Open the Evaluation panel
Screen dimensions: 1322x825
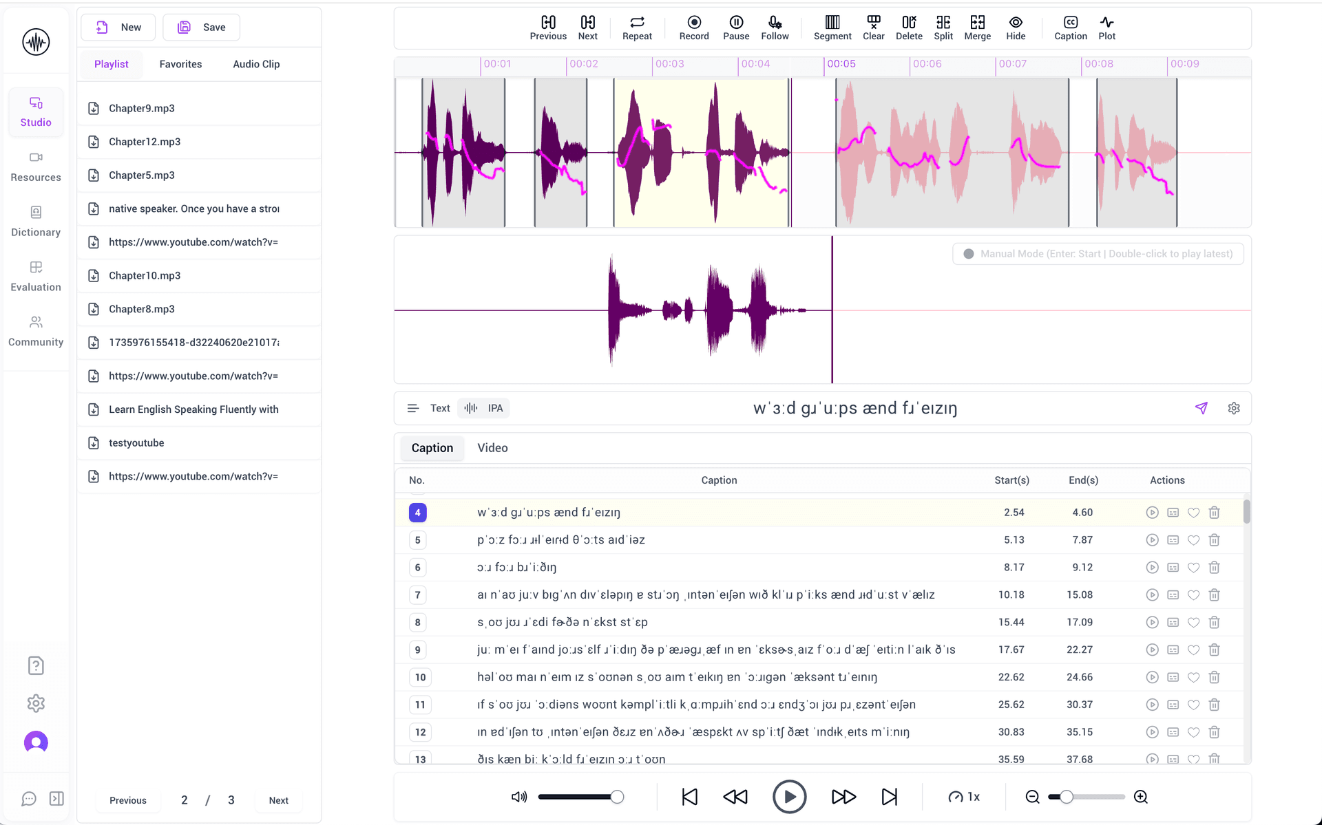click(35, 275)
